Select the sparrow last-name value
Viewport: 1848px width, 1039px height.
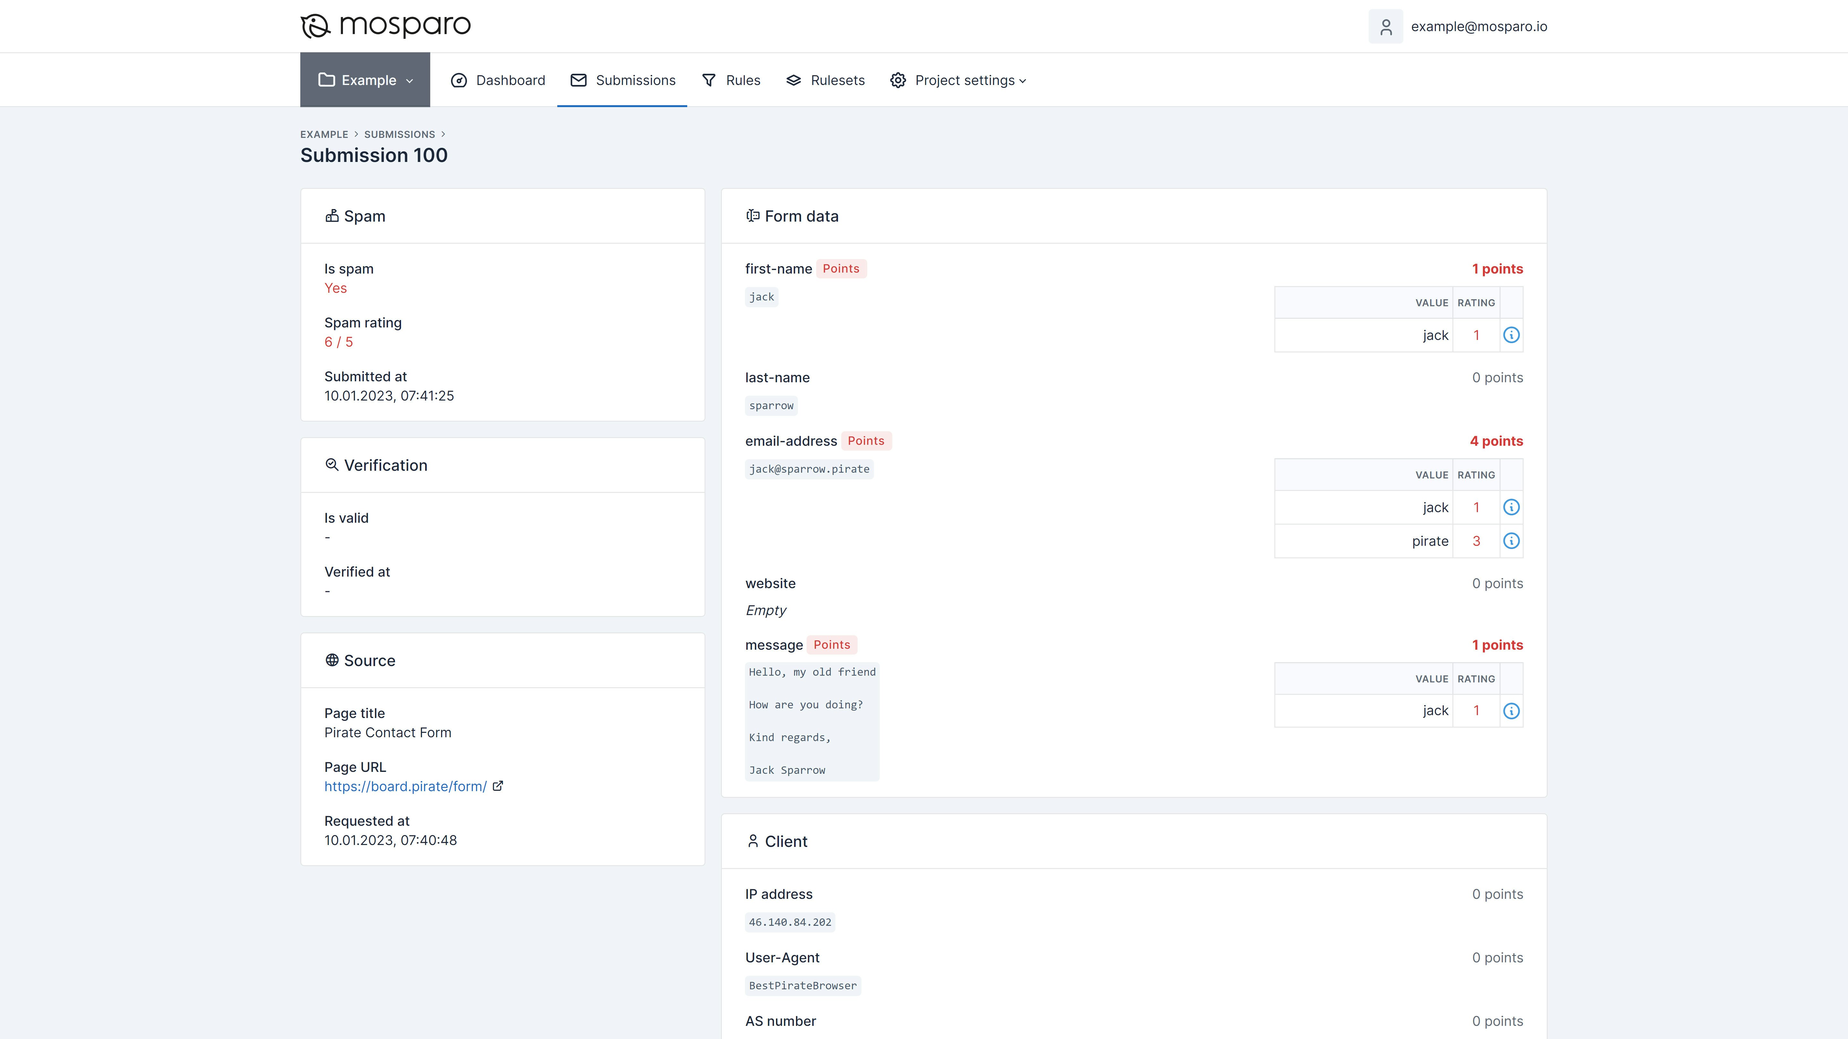771,406
